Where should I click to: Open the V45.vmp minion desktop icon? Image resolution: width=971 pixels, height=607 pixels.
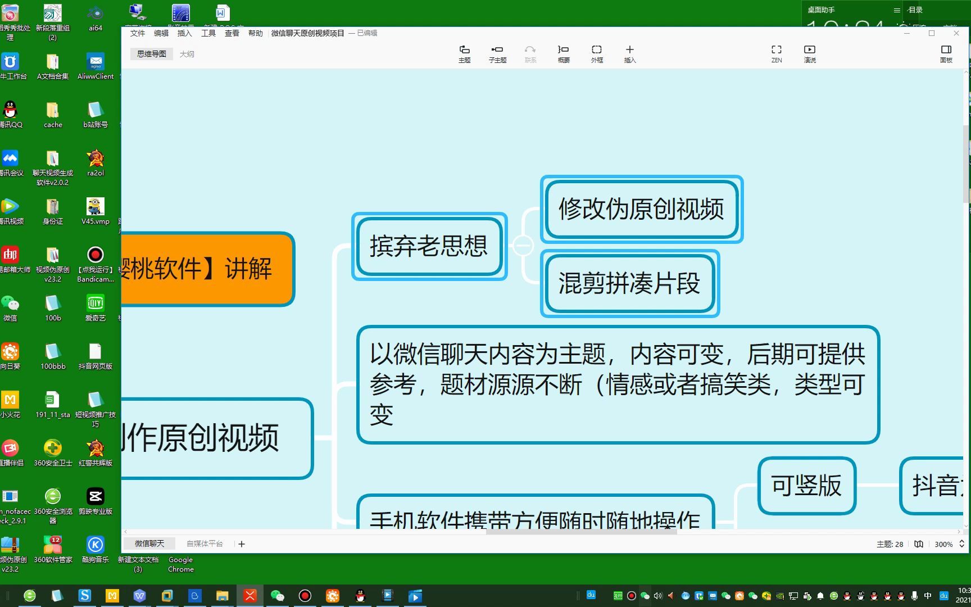pyautogui.click(x=96, y=211)
